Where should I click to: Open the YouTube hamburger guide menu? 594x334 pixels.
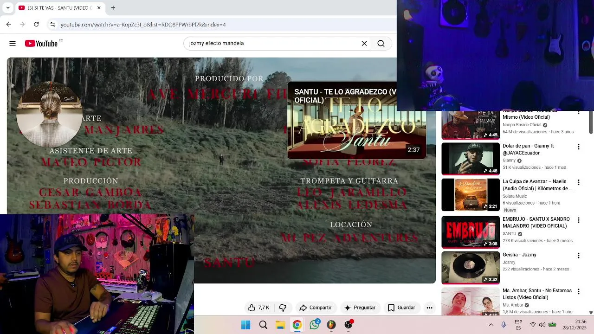[x=13, y=44]
